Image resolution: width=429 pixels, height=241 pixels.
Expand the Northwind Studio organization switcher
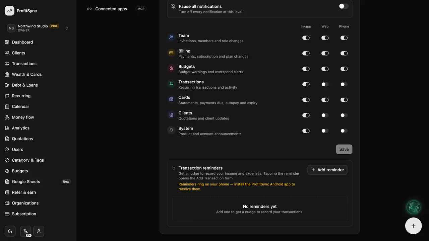pos(38,28)
